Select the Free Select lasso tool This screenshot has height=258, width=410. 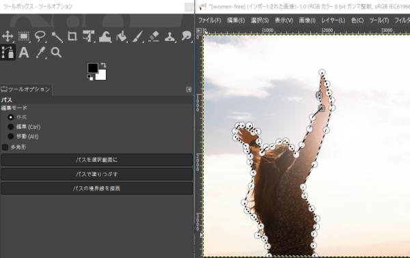(x=40, y=36)
